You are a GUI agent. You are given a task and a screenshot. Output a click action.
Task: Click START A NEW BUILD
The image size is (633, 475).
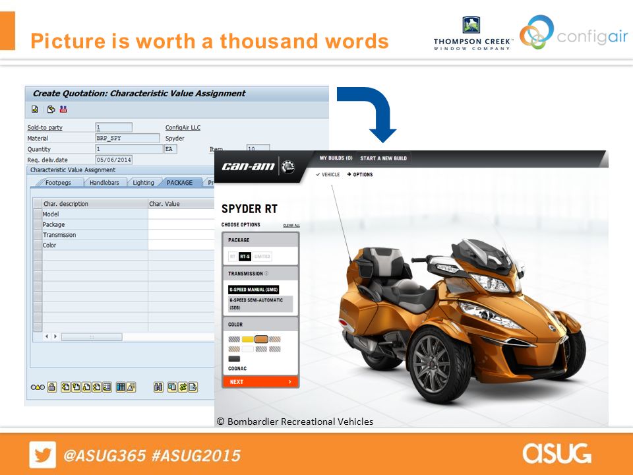(x=384, y=158)
